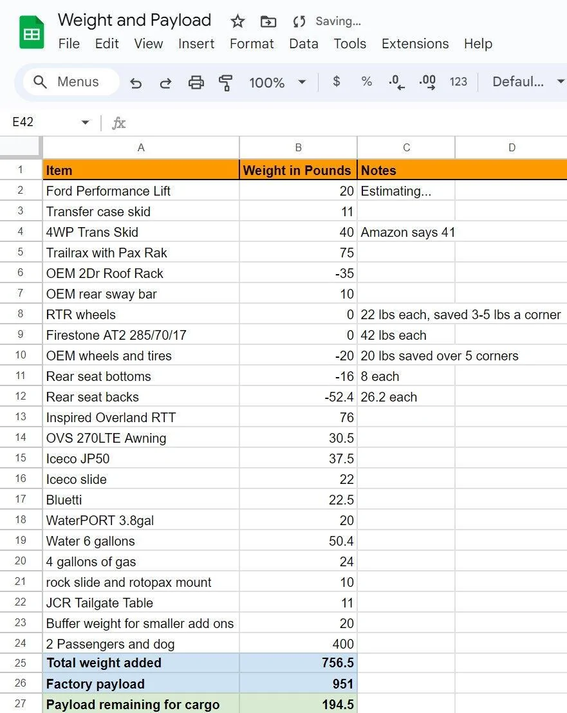Viewport: 567px width, 713px height.
Task: Click the orange Item header cell
Action: click(x=141, y=170)
